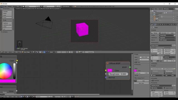Open the Texture properties tab icon
The image size is (178, 100).
click(172, 24)
